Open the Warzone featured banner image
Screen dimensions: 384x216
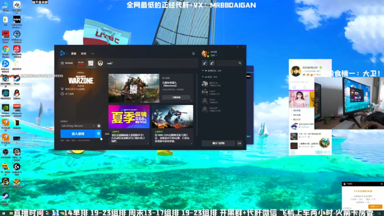click(134, 88)
